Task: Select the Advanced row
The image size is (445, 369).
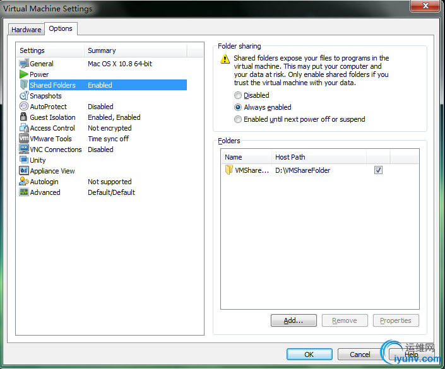Action: click(x=103, y=192)
